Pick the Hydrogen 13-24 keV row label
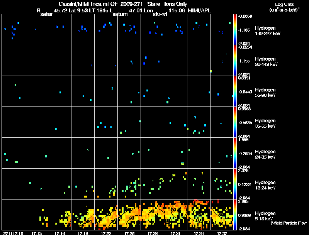Viewport: 309px width, 235px height. (x=265, y=185)
